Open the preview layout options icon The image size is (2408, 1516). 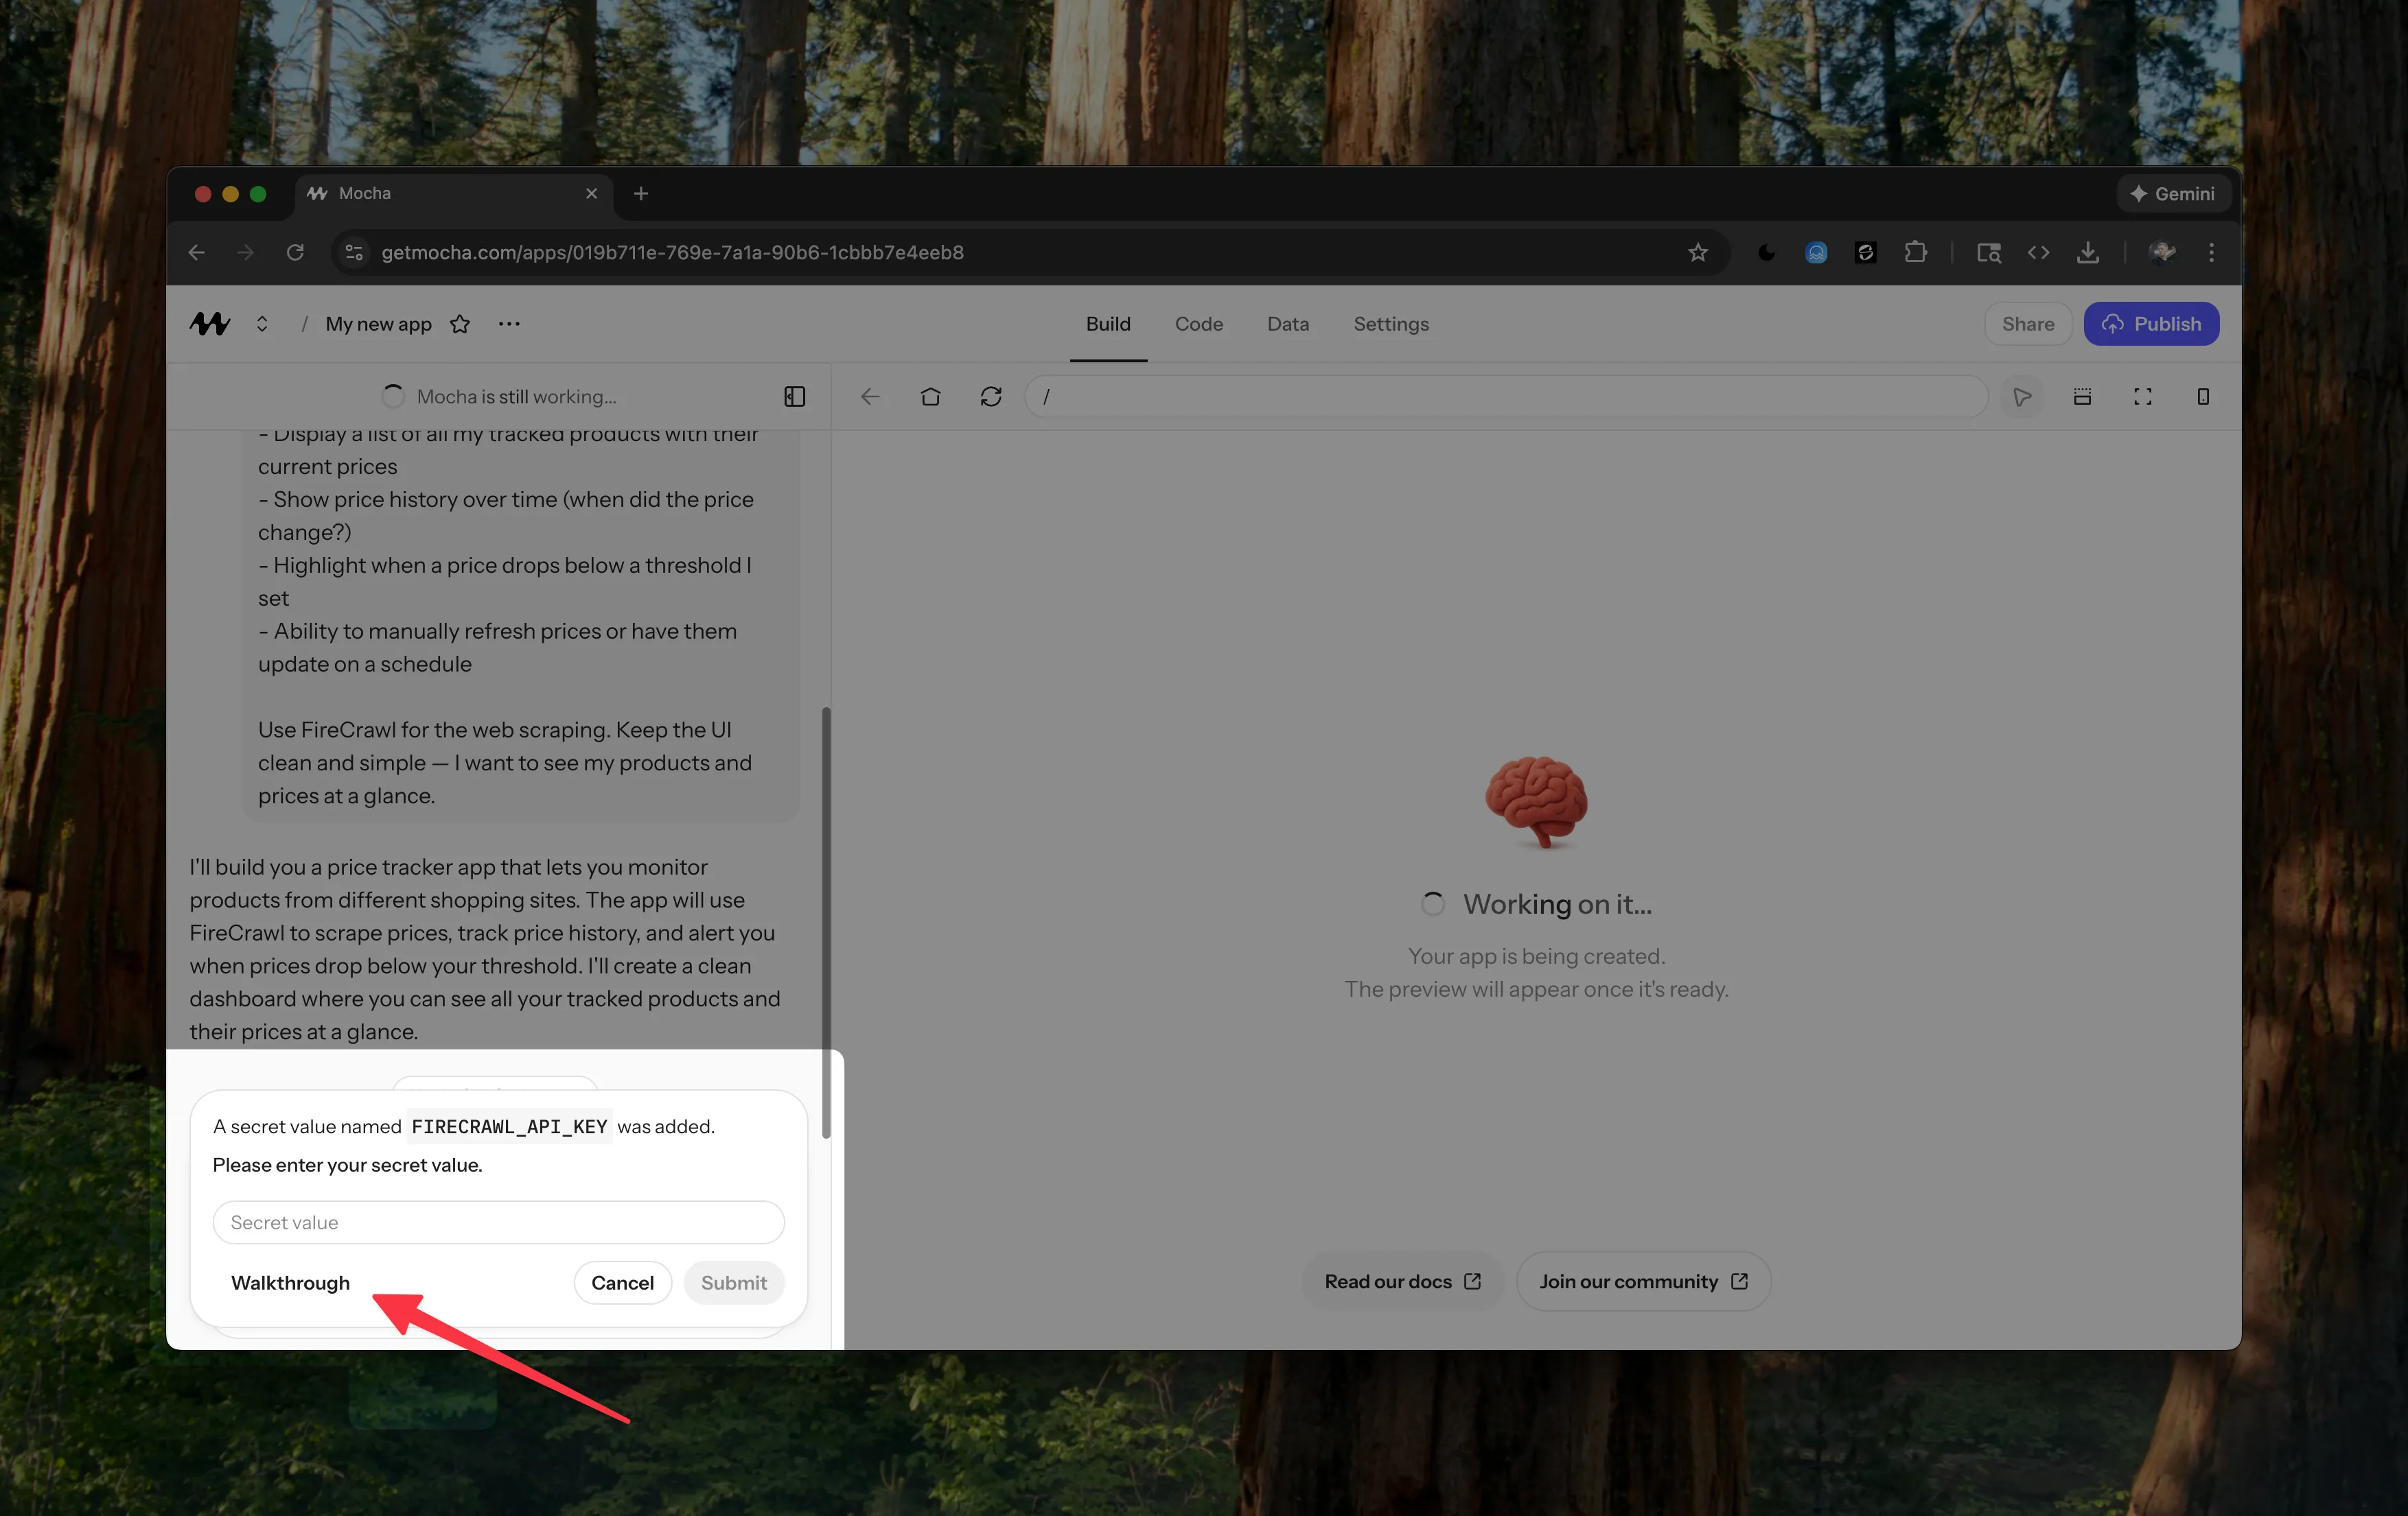tap(2082, 396)
